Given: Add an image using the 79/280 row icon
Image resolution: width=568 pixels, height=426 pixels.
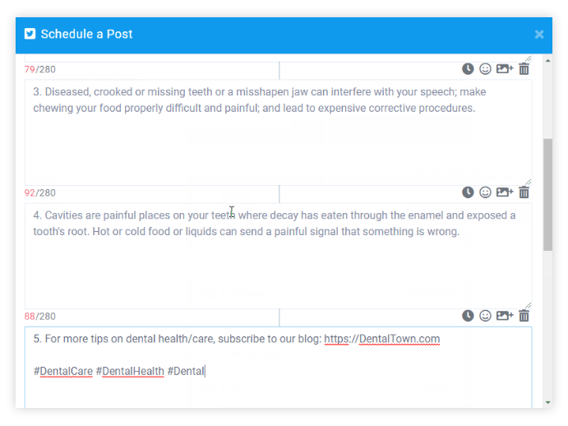Looking at the screenshot, I should 504,69.
